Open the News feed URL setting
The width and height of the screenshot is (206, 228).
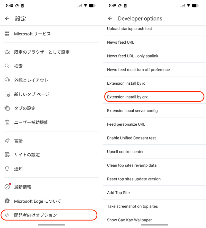tap(154, 42)
